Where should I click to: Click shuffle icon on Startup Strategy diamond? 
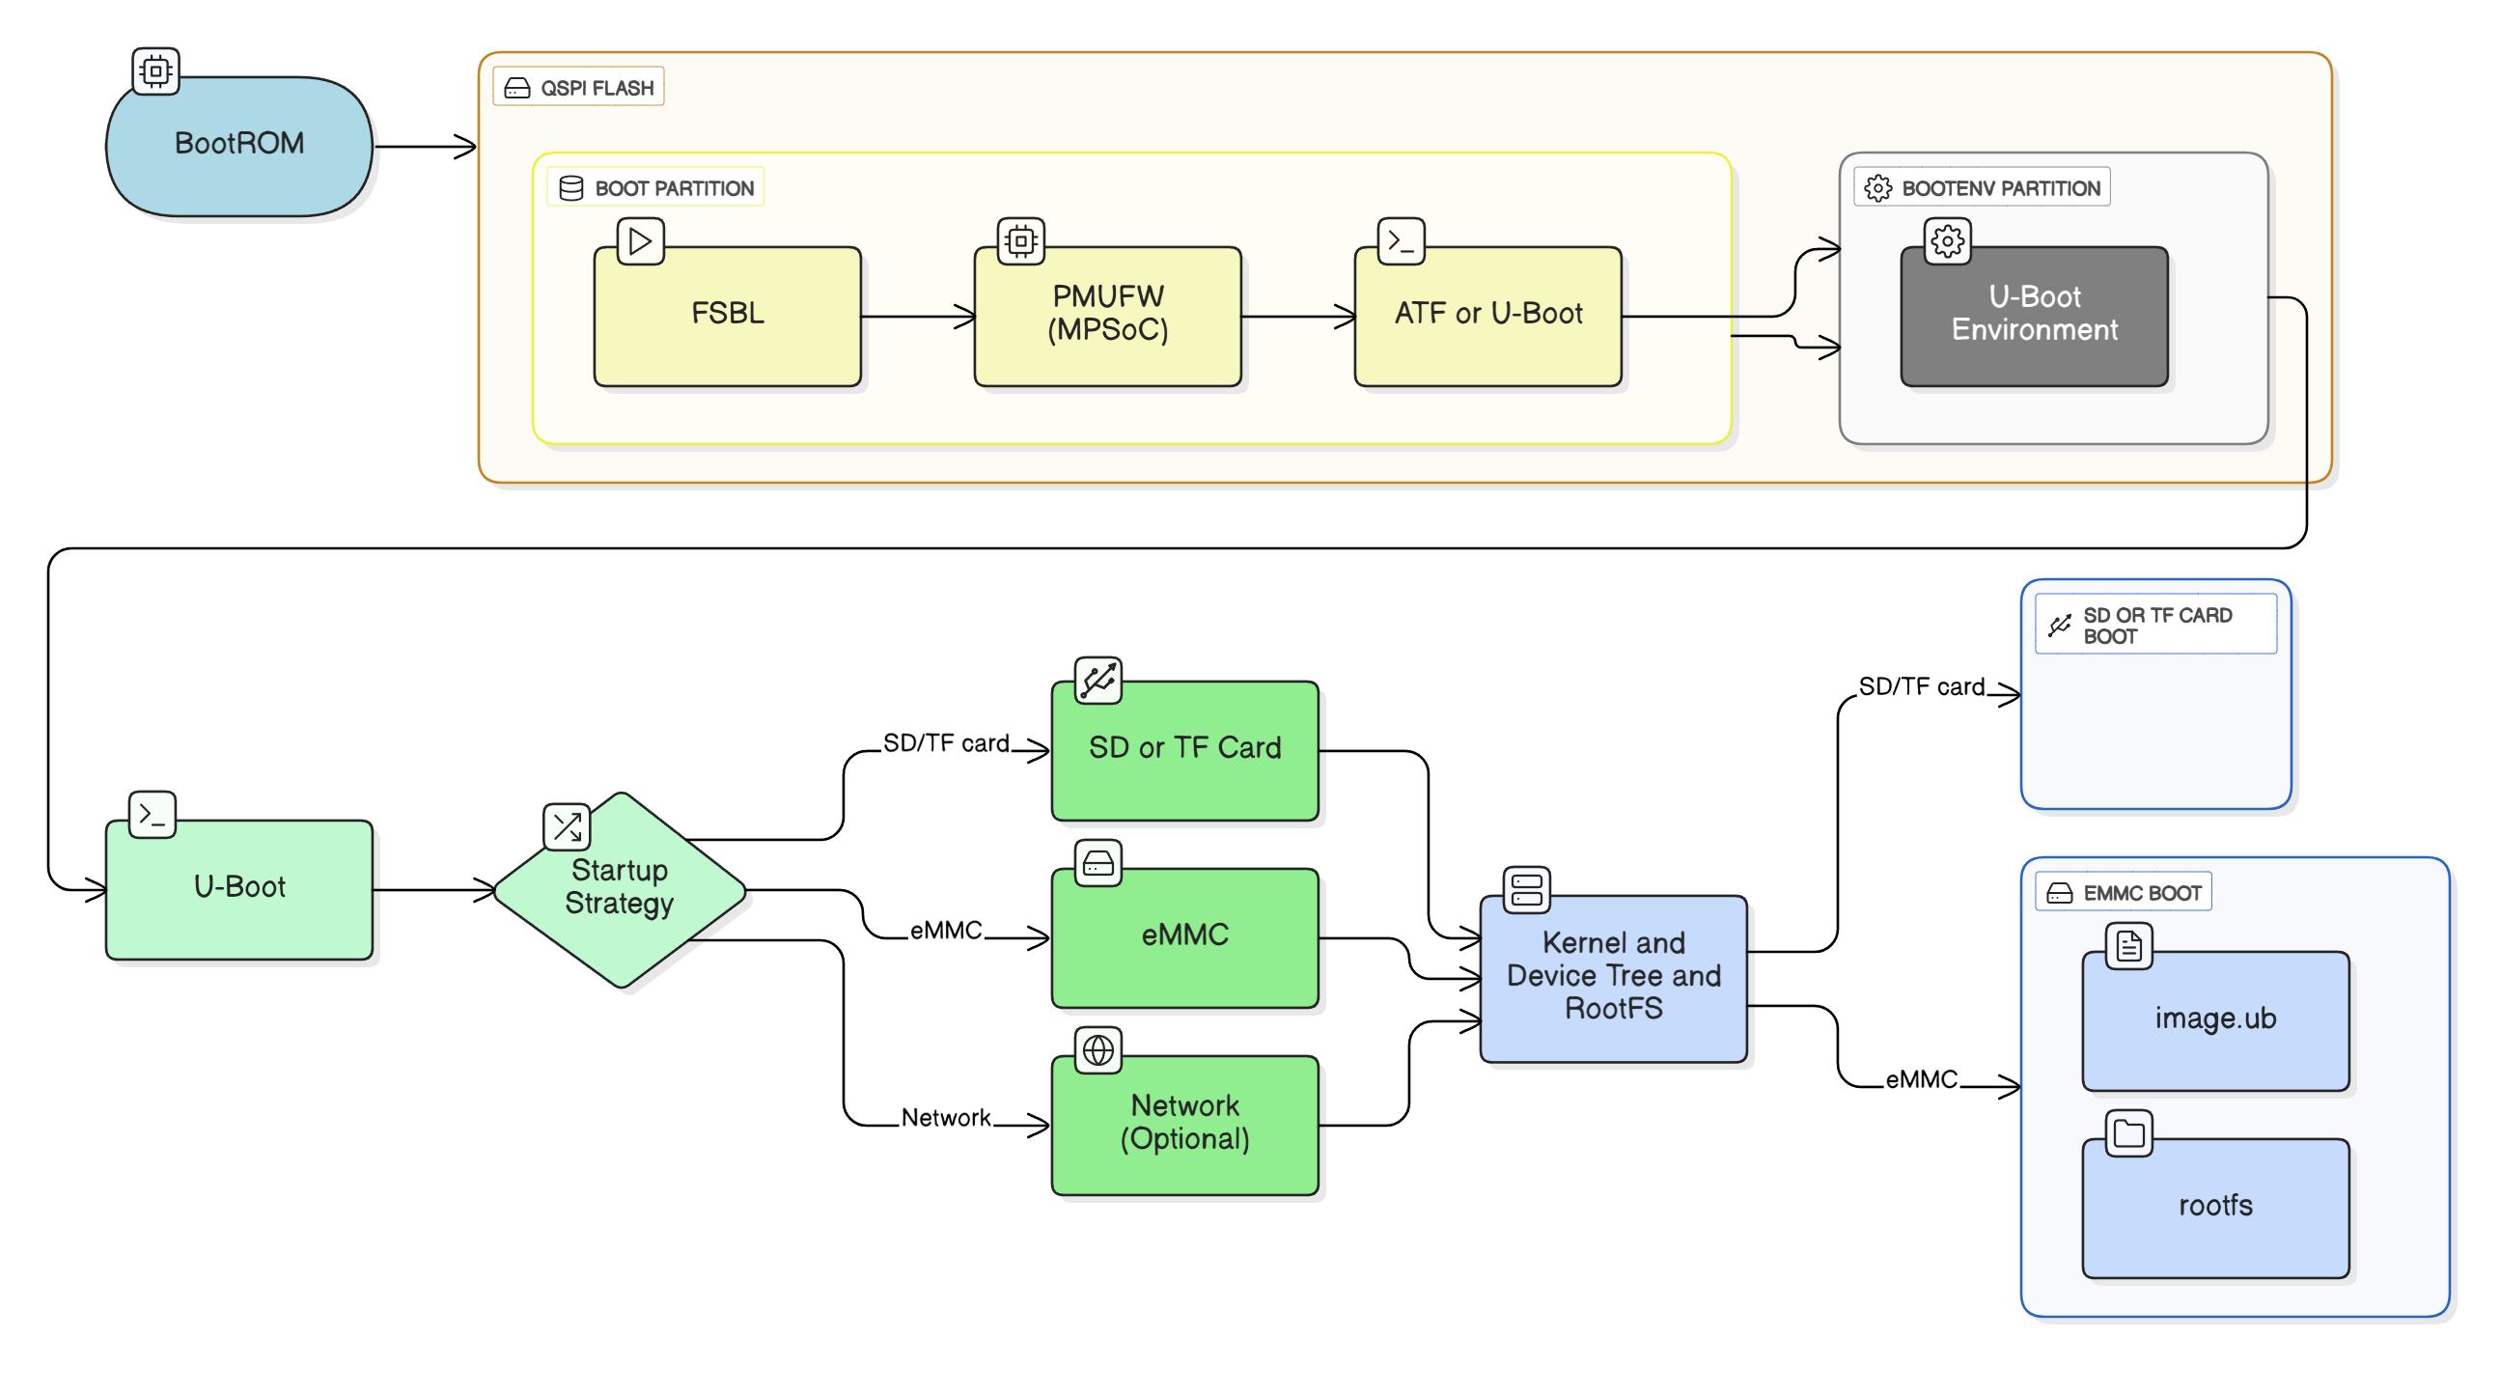(567, 826)
